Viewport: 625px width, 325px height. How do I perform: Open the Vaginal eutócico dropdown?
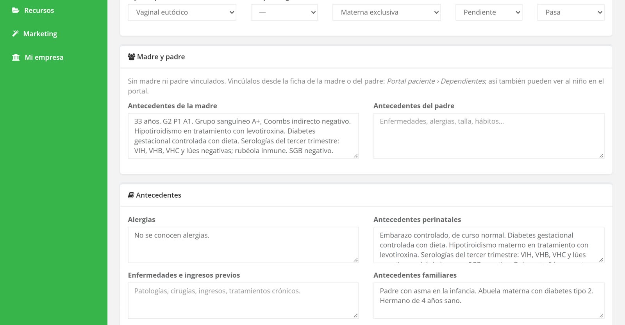[x=182, y=12]
